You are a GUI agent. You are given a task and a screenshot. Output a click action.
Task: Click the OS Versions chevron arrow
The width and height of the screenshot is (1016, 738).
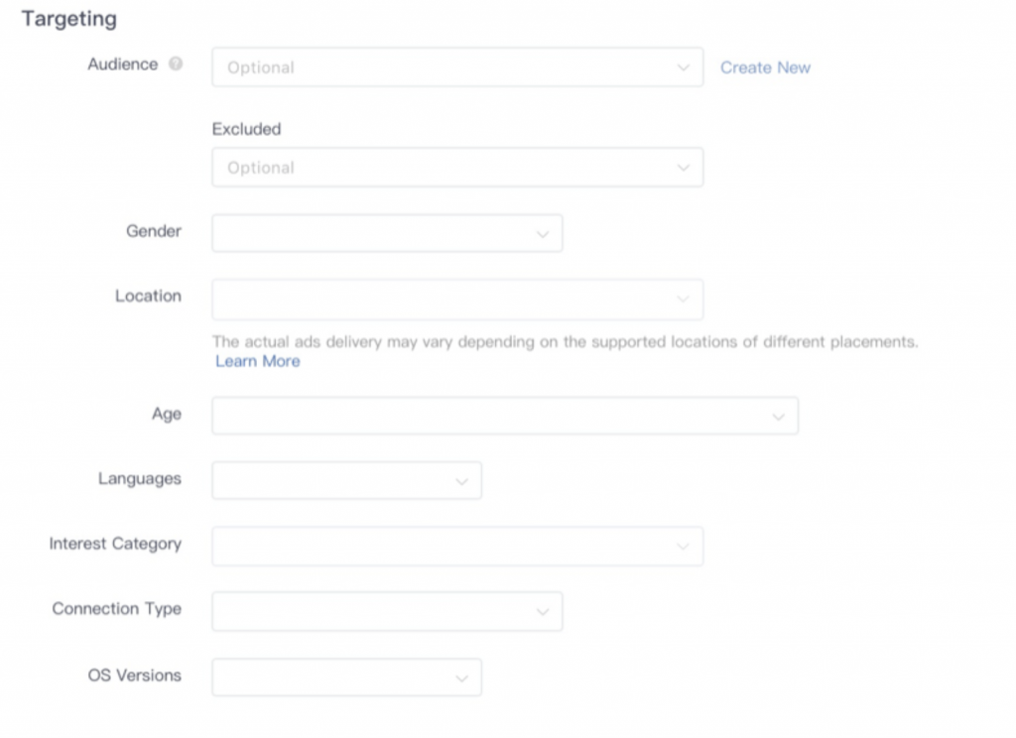[x=461, y=678]
